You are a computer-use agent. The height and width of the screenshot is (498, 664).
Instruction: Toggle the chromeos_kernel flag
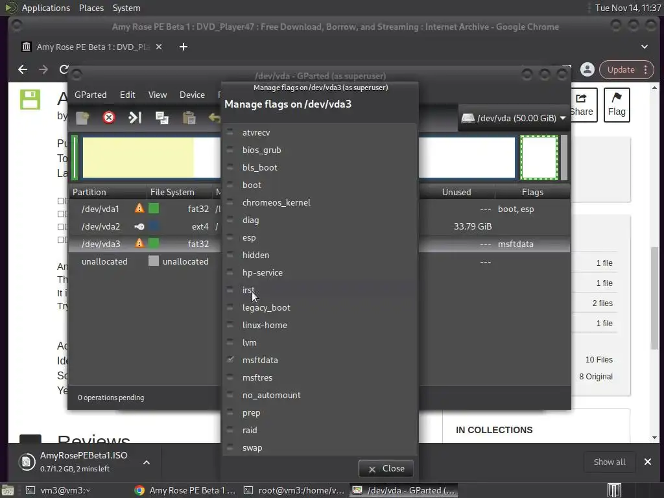tap(230, 202)
